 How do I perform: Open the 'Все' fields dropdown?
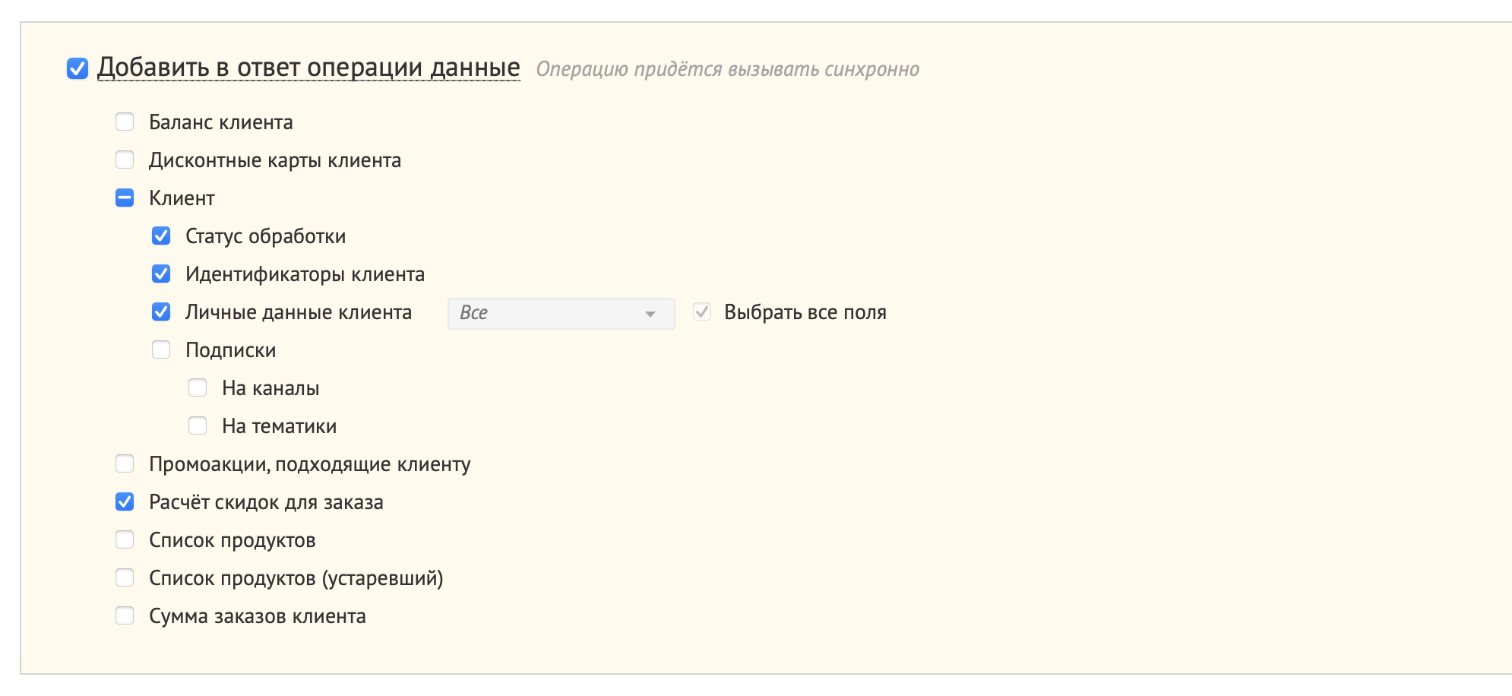tap(561, 313)
